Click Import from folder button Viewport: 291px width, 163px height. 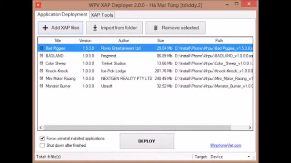pyautogui.click(x=114, y=28)
